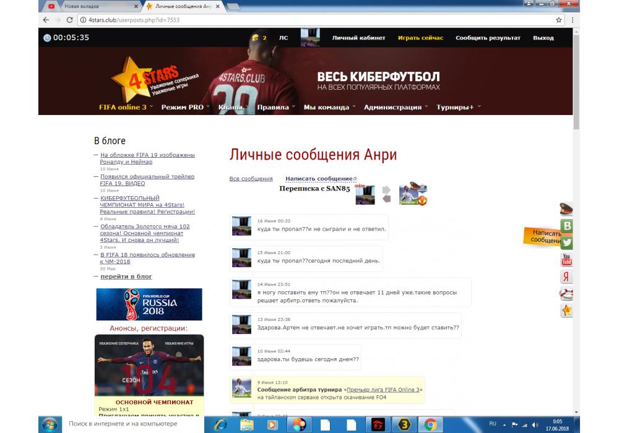Expand the Мы команда menu
This screenshot has height=433, width=619.
coord(330,107)
